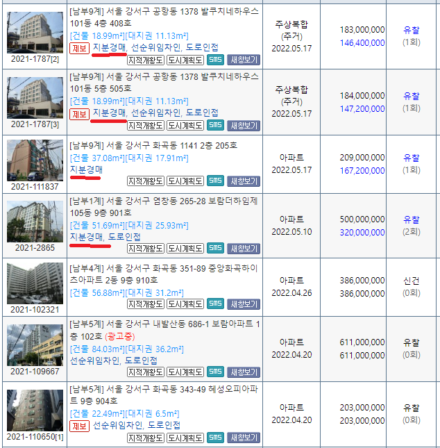The width and height of the screenshot is (440, 448).
Task: Open 도시계획도 for 내발산동 보람아파트 listing
Action: tap(185, 372)
